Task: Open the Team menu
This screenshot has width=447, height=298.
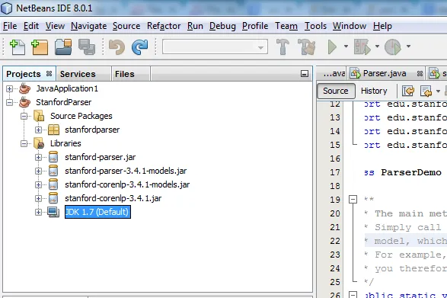Action: (286, 26)
